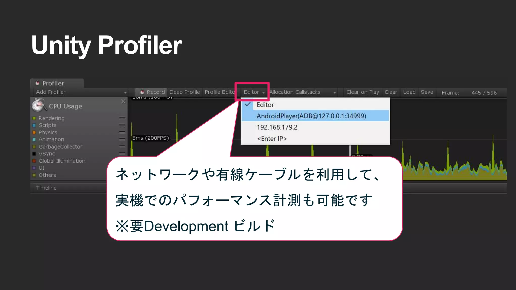The width and height of the screenshot is (516, 290).
Task: Click the Scripts row reorder handle
Action: tap(122, 125)
